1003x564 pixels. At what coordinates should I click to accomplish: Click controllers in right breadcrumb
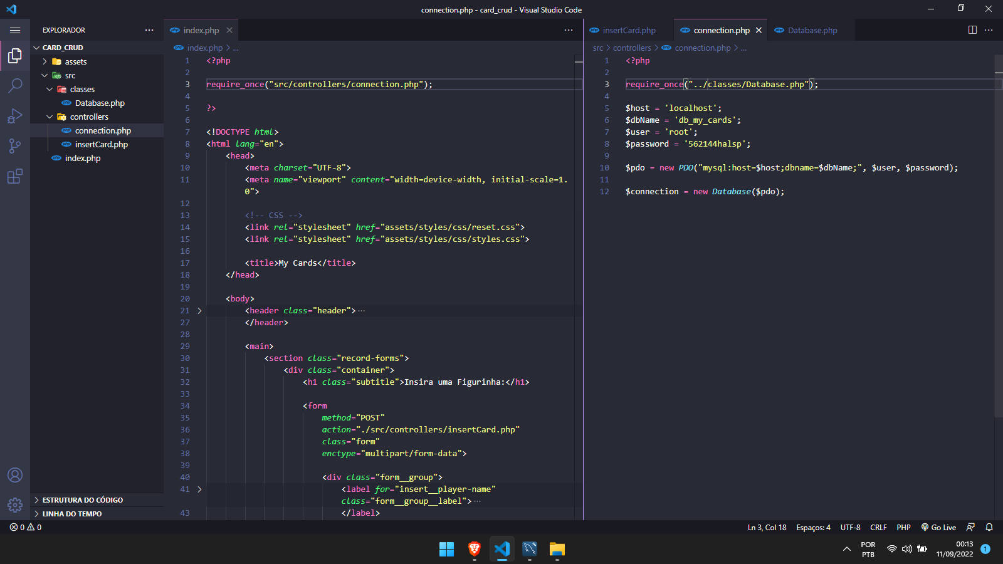(x=632, y=48)
